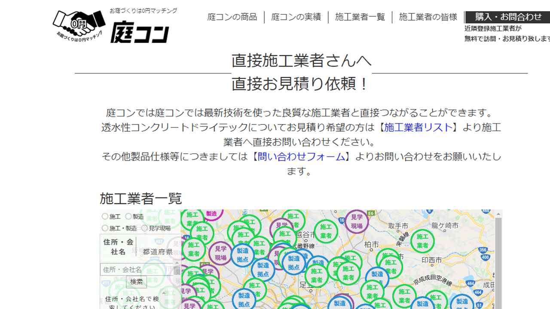Image resolution: width=550 pixels, height=309 pixels.
Task: Click the map frame's scrollbar up arrow
Action: 498,213
